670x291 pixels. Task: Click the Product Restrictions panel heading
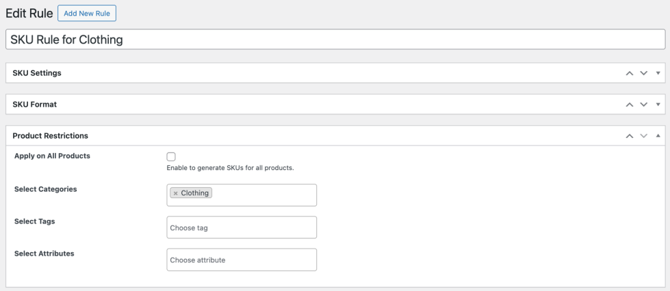[51, 136]
